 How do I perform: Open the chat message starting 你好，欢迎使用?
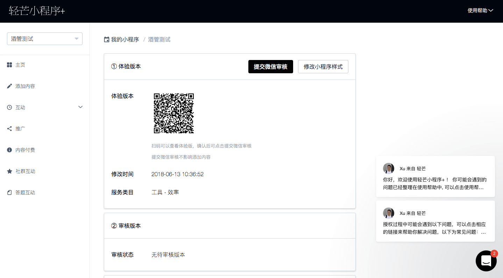coord(435,176)
